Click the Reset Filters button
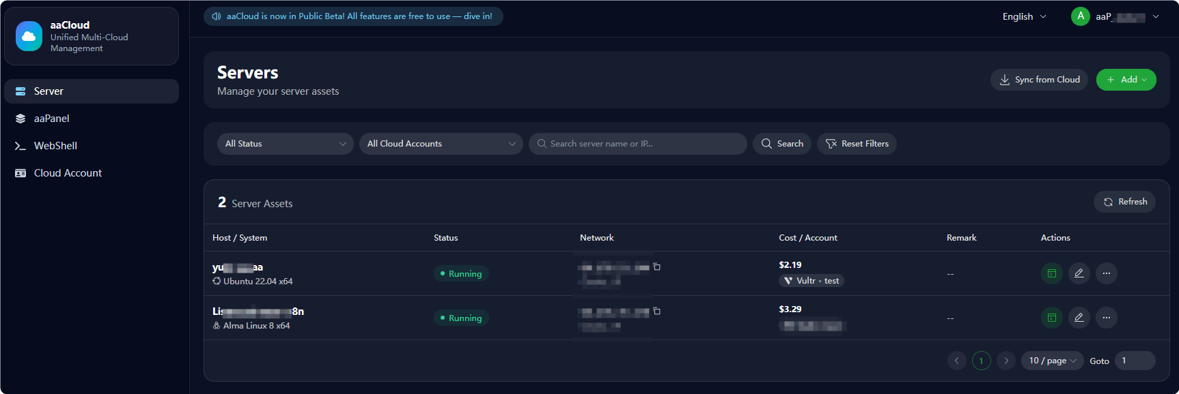This screenshot has width=1179, height=394. coord(857,144)
